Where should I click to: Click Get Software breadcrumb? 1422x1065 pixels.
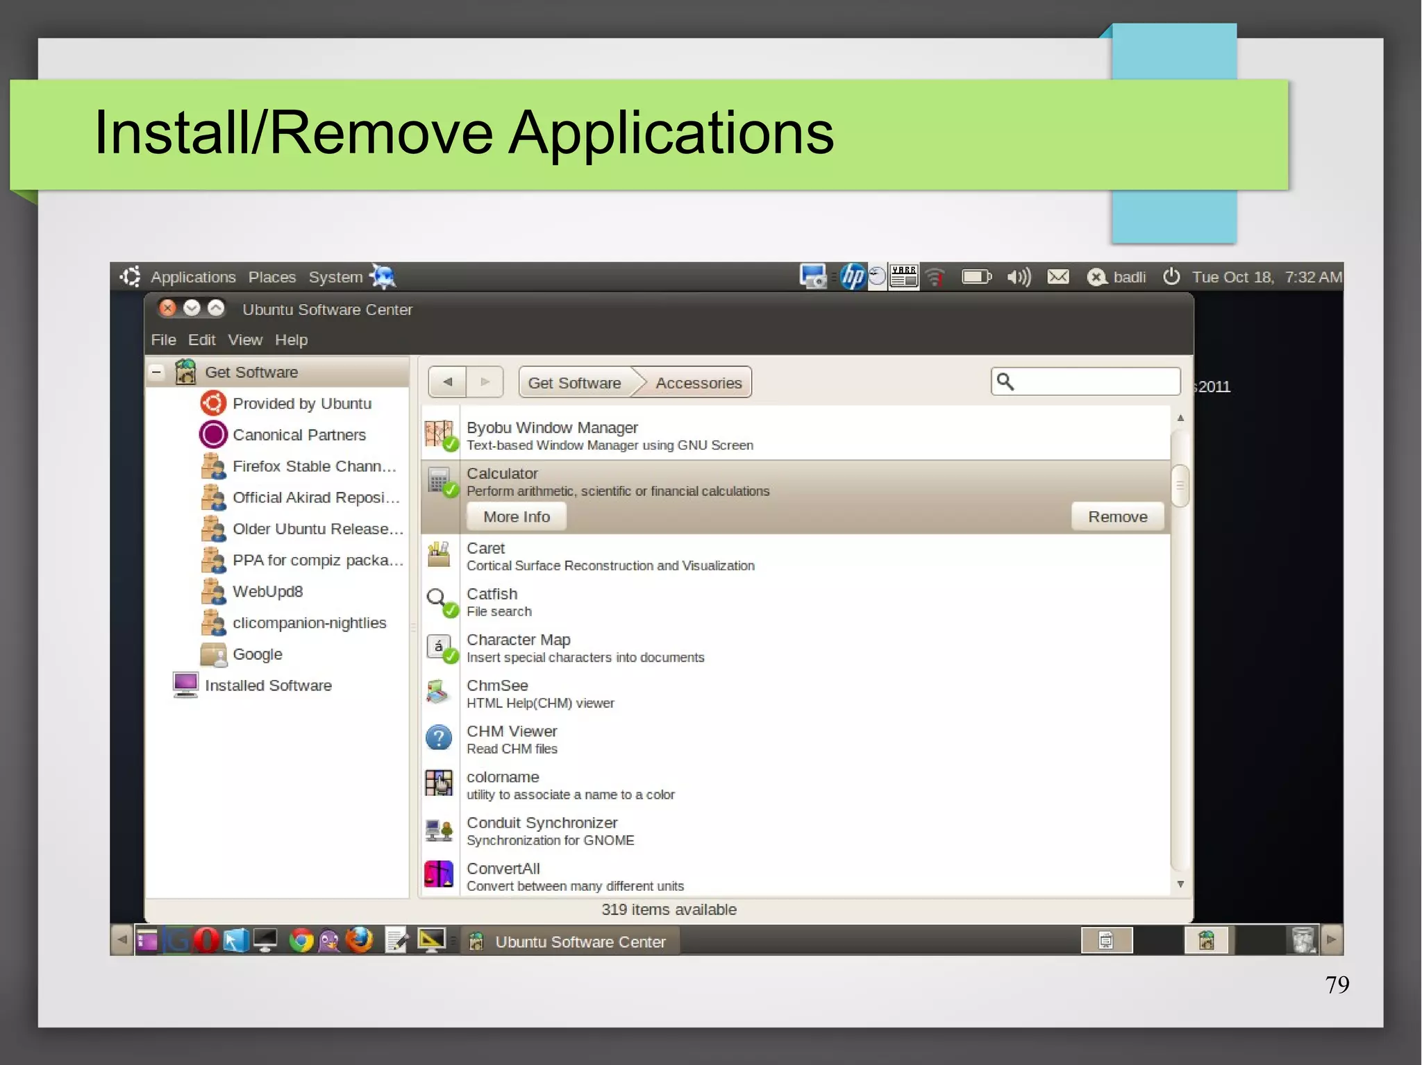tap(574, 383)
